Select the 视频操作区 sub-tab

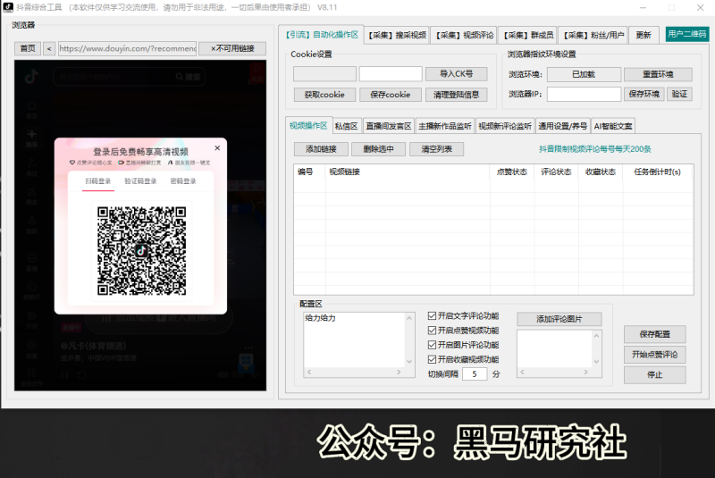(308, 125)
